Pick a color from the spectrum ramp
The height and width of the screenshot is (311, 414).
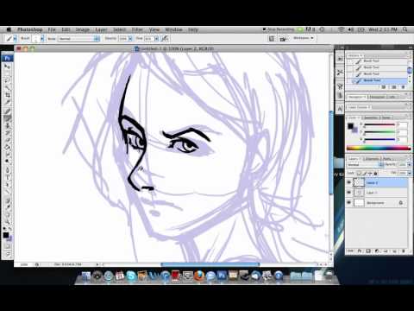click(379, 149)
